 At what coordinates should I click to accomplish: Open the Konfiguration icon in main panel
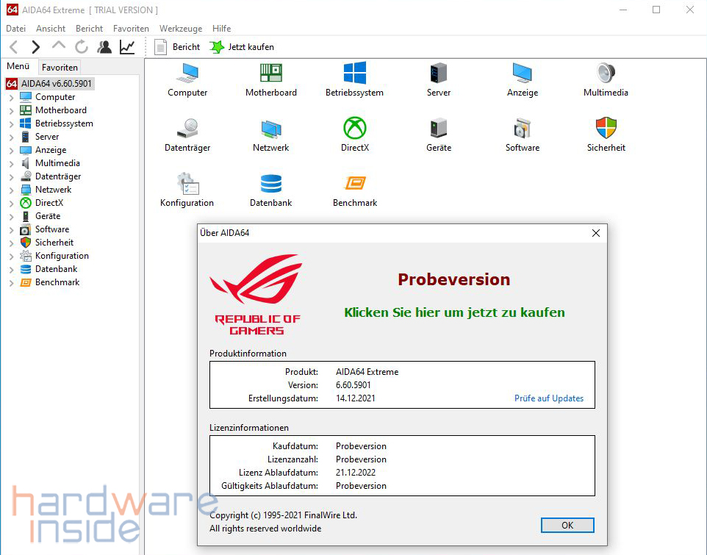187,190
